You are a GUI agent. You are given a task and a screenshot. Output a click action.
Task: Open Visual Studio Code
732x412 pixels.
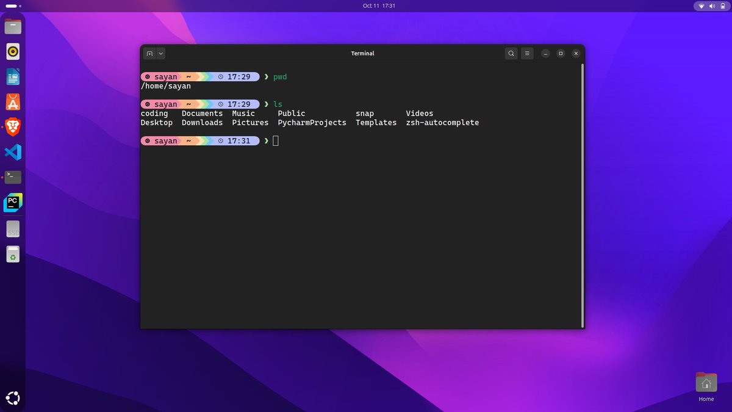click(x=13, y=152)
